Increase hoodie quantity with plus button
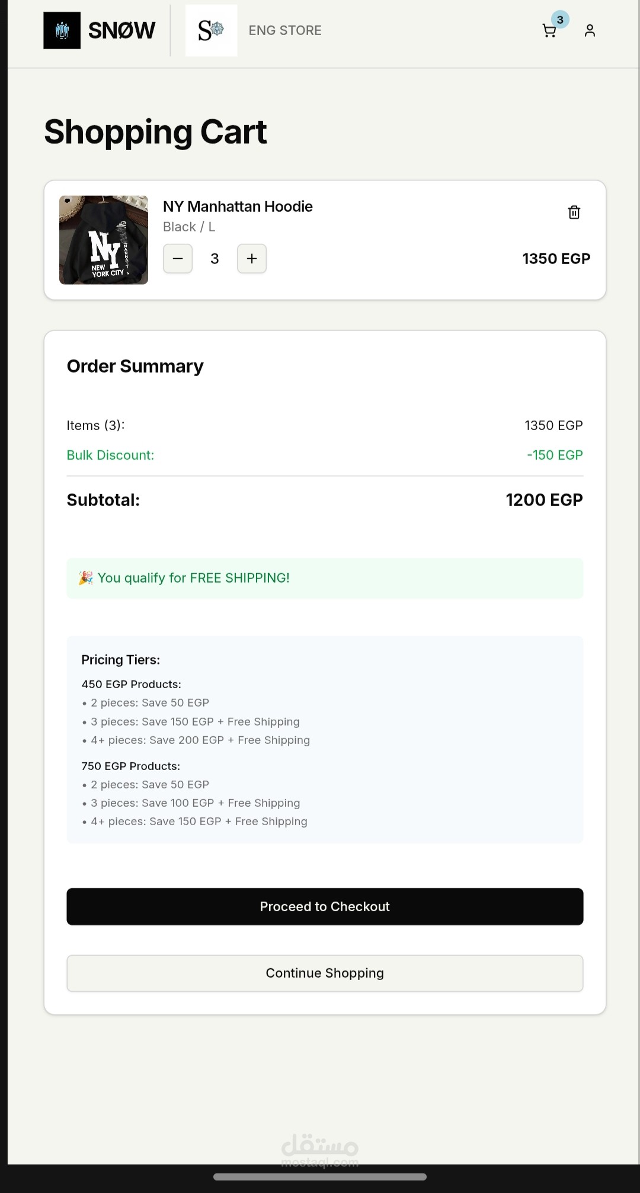This screenshot has width=640, height=1193. tap(252, 259)
